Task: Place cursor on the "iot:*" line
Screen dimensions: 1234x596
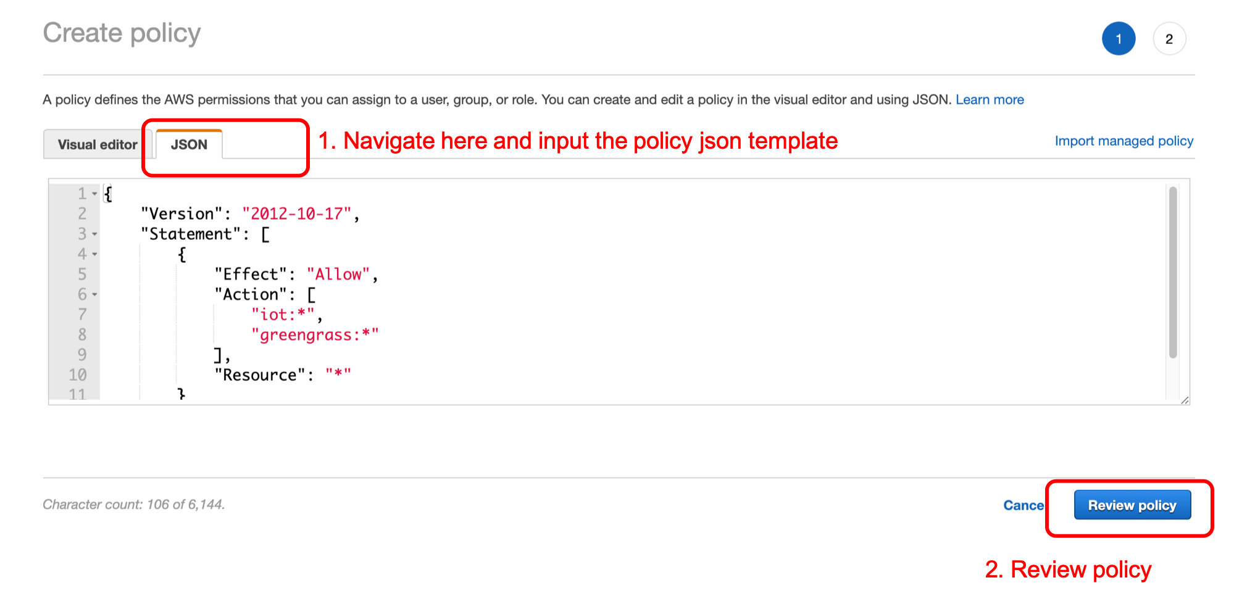Action: coord(283,315)
